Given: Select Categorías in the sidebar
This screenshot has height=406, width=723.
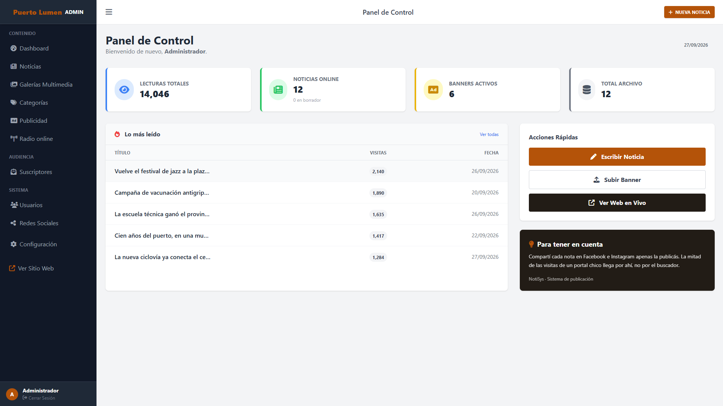Looking at the screenshot, I should pos(48,102).
